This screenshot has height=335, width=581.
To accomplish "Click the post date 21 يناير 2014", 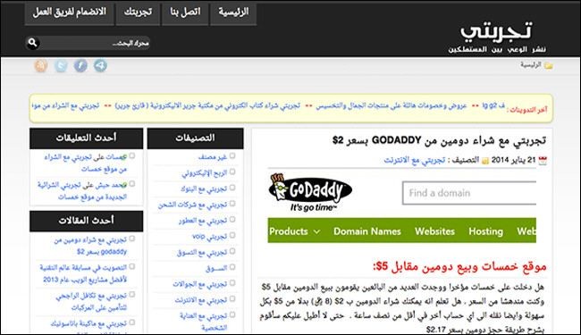I will pos(514,160).
